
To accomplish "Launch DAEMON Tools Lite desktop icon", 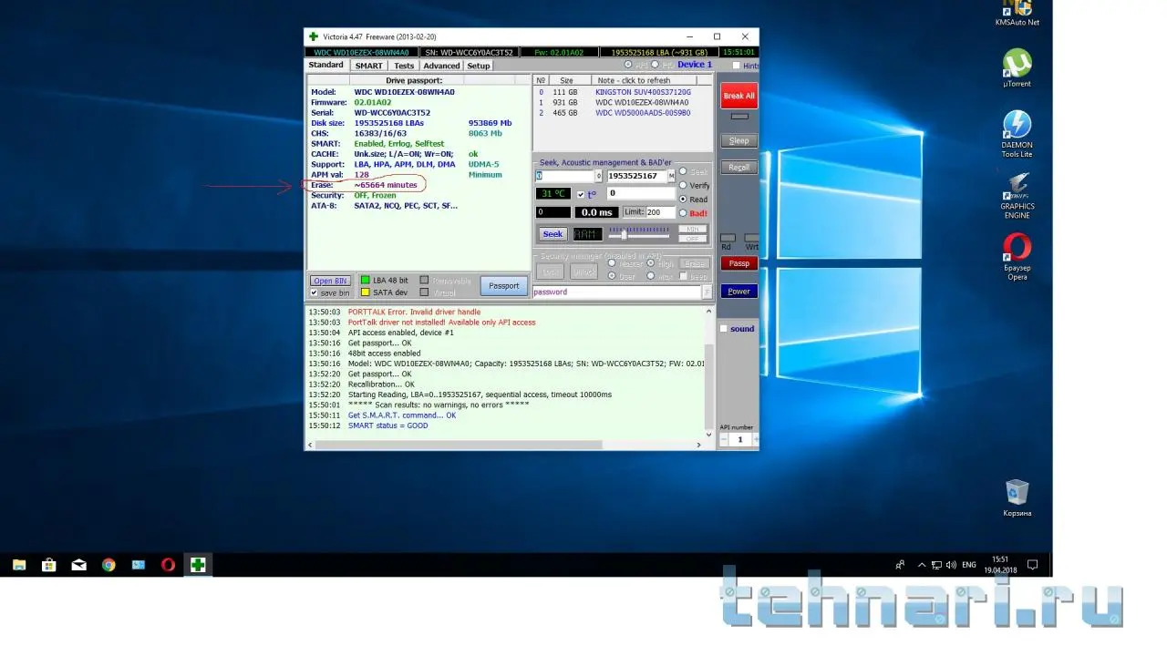I will [x=1017, y=126].
